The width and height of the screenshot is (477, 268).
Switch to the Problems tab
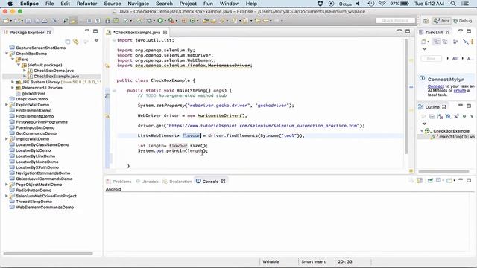(119, 182)
